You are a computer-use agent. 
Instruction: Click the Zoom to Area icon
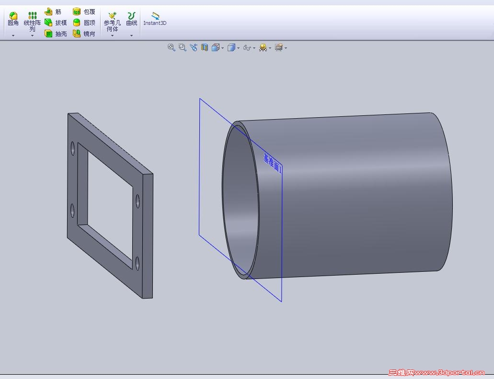[x=183, y=47]
